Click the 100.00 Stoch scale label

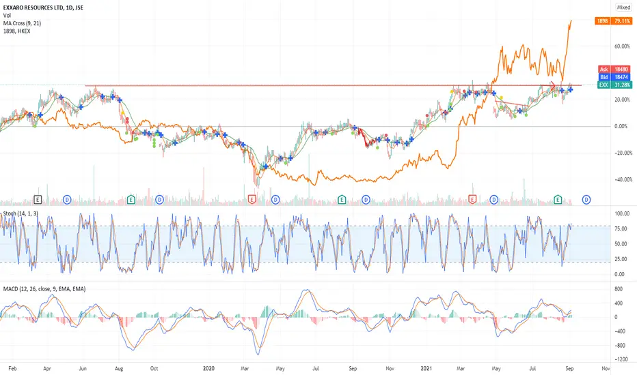(x=622, y=213)
